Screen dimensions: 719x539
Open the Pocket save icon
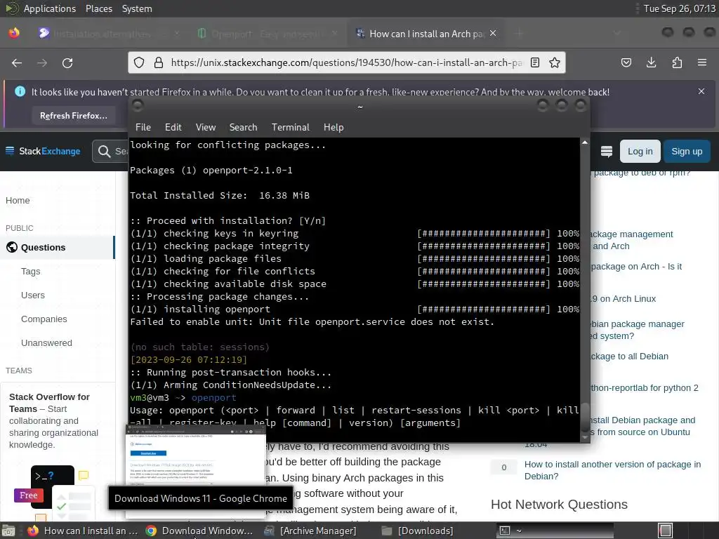click(x=626, y=62)
